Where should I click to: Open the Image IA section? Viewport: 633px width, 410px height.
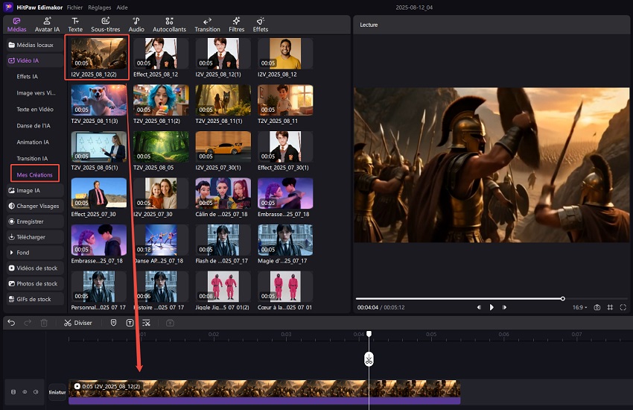pos(35,190)
